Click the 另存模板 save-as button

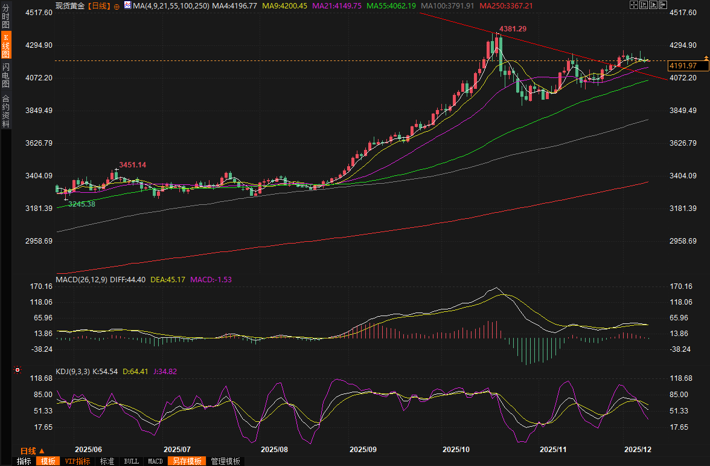(x=185, y=461)
